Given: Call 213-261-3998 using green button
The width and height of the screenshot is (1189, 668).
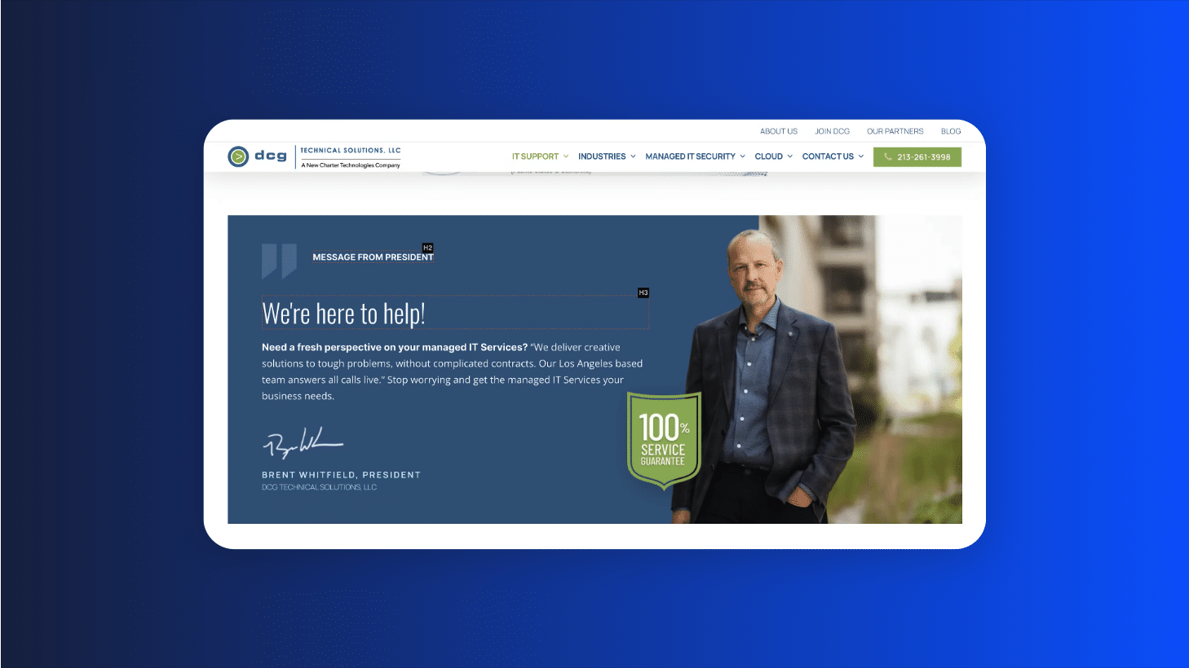Looking at the screenshot, I should click(x=917, y=157).
